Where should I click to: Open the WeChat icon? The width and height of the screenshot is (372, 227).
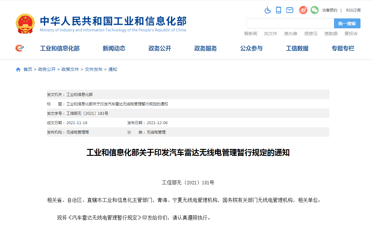[315, 10]
